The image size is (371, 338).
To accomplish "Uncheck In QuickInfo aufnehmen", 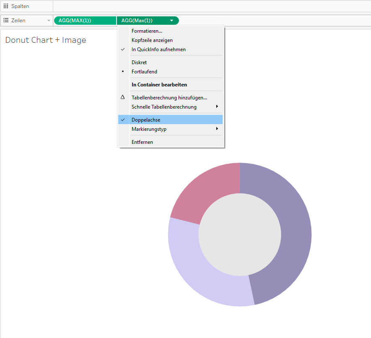I will click(x=158, y=49).
